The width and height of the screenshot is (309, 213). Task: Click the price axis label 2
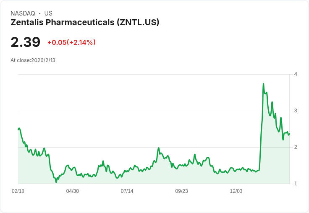tap(296, 147)
